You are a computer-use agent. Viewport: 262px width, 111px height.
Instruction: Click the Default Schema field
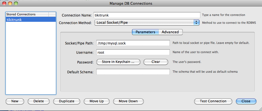[133, 72]
